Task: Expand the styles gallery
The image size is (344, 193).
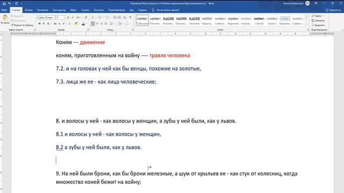Action: [x=306, y=25]
